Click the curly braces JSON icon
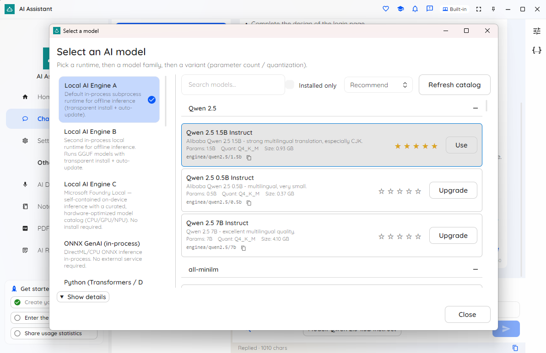Screen dimensions: 546x353 536,50
